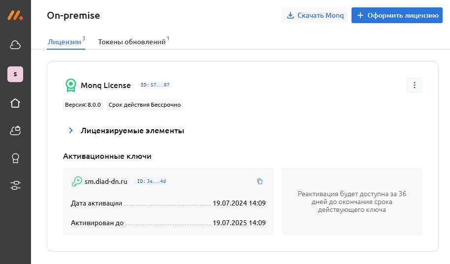Select the Срок действия Бессрочно tag

[144, 105]
